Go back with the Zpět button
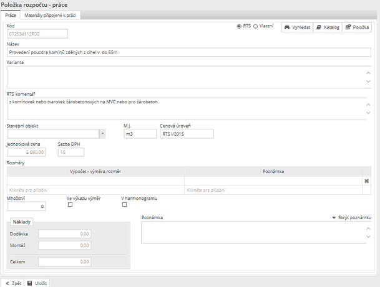Viewport: 380px width, 287px height. click(x=13, y=283)
